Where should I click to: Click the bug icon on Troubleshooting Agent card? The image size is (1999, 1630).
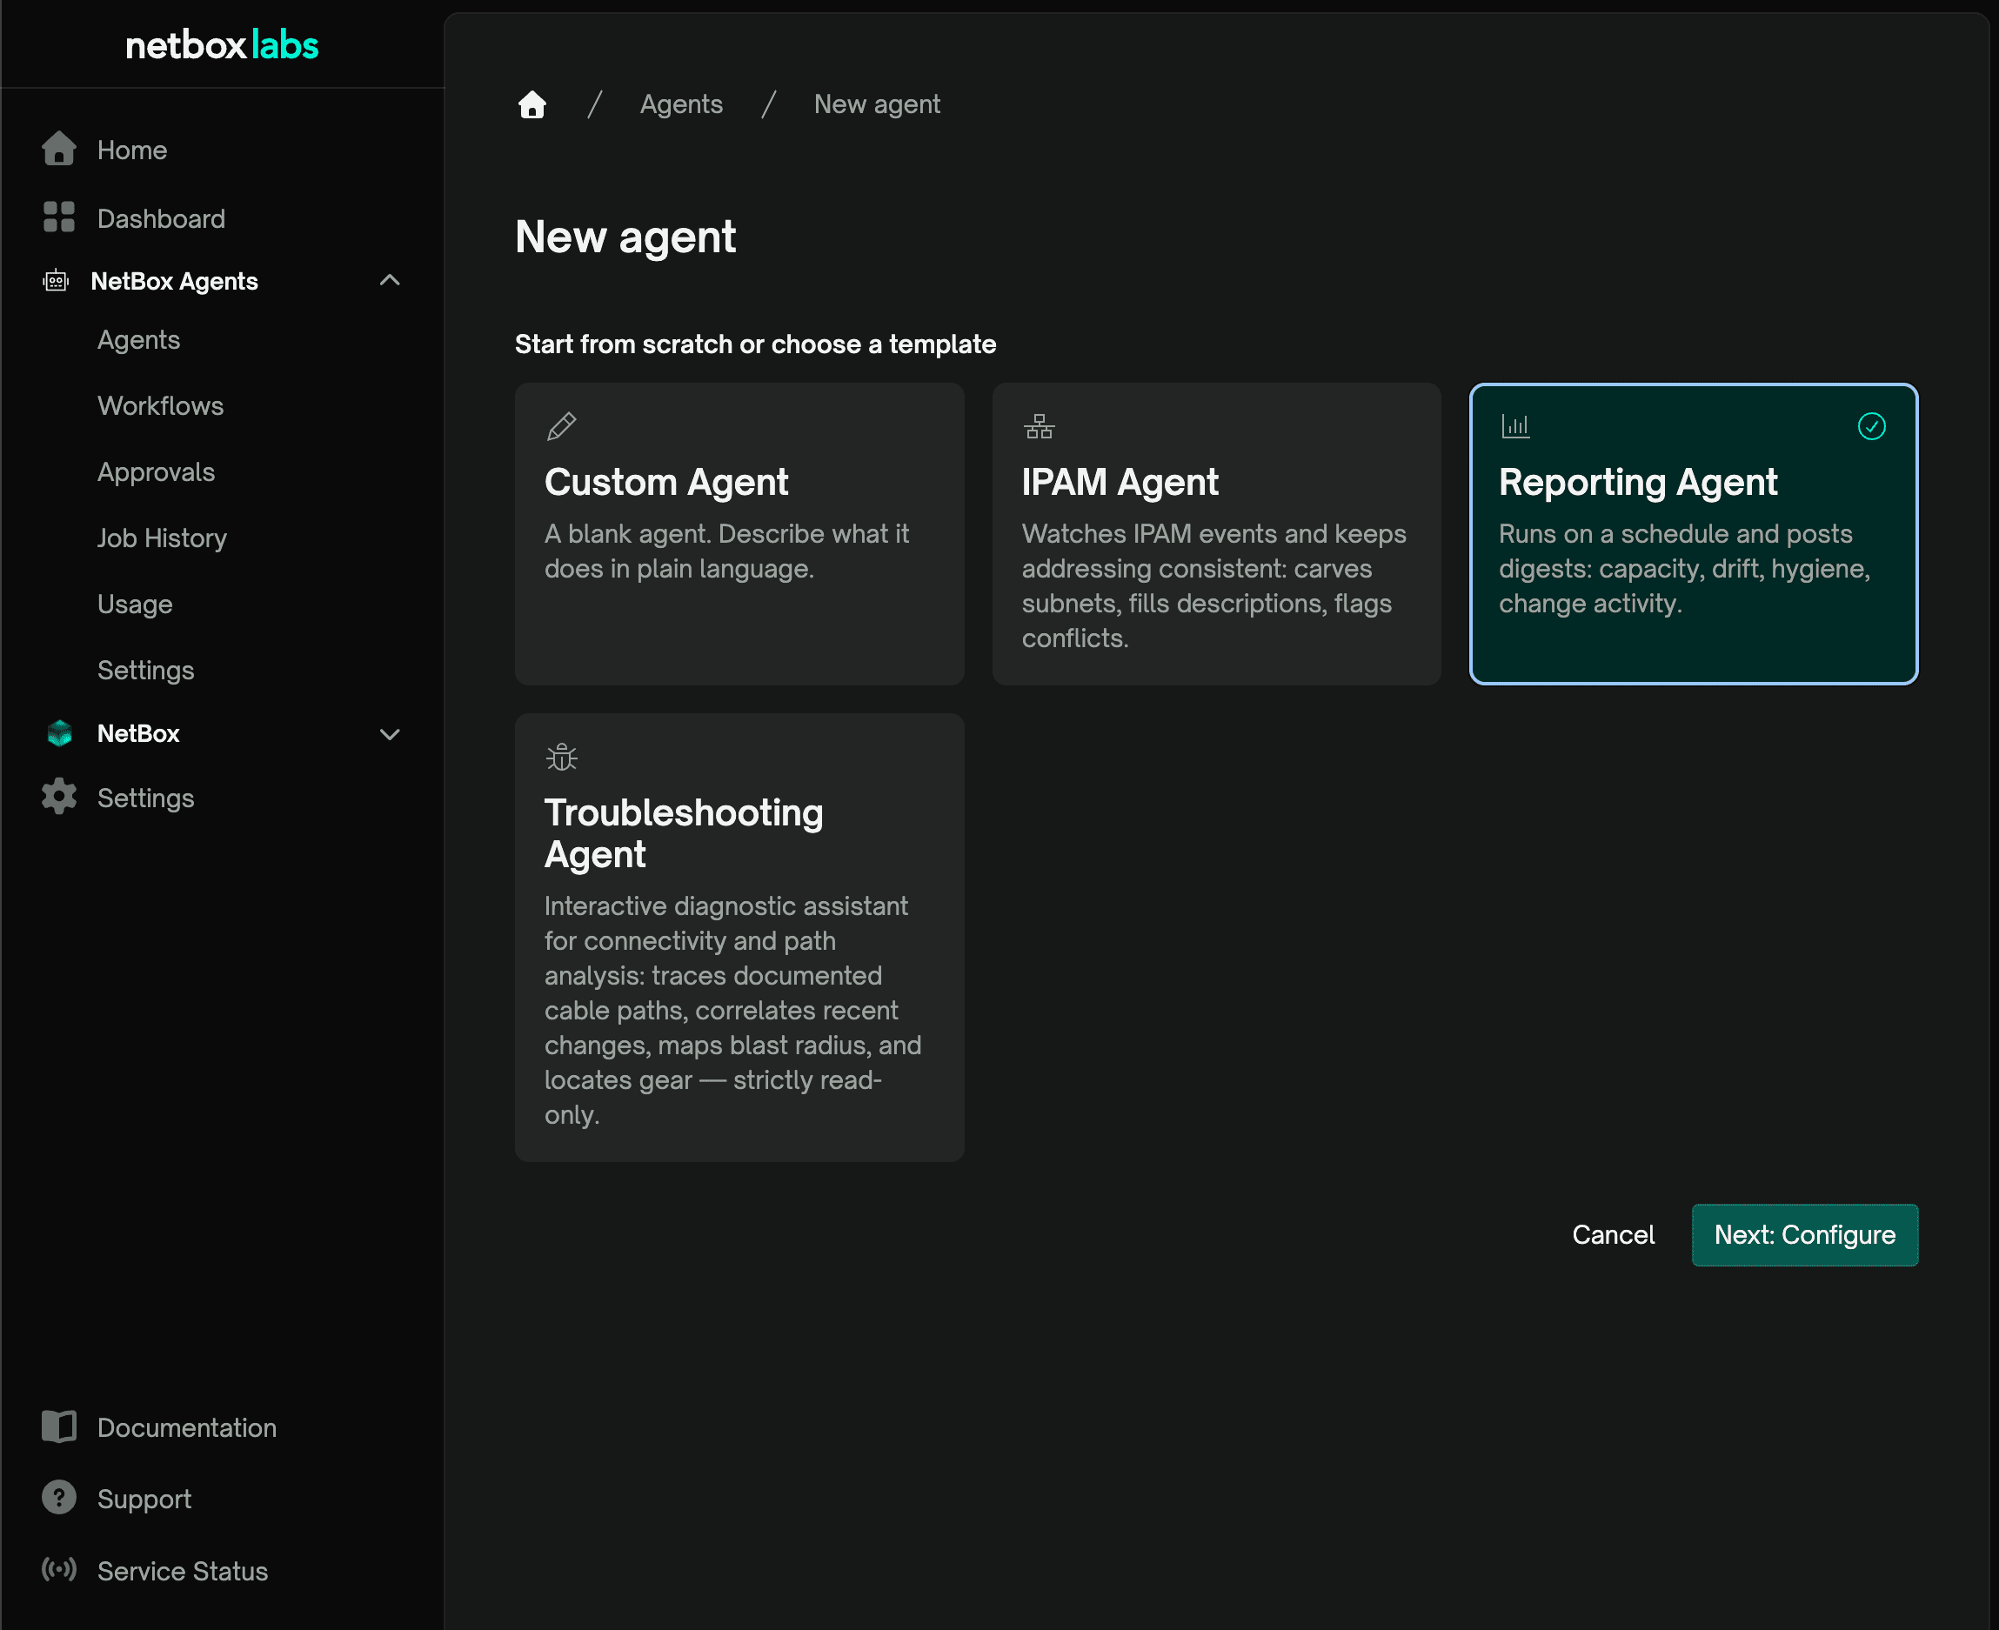coord(561,757)
